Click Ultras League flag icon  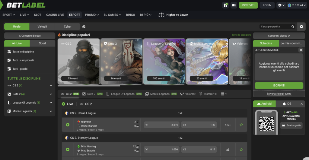(x=67, y=113)
